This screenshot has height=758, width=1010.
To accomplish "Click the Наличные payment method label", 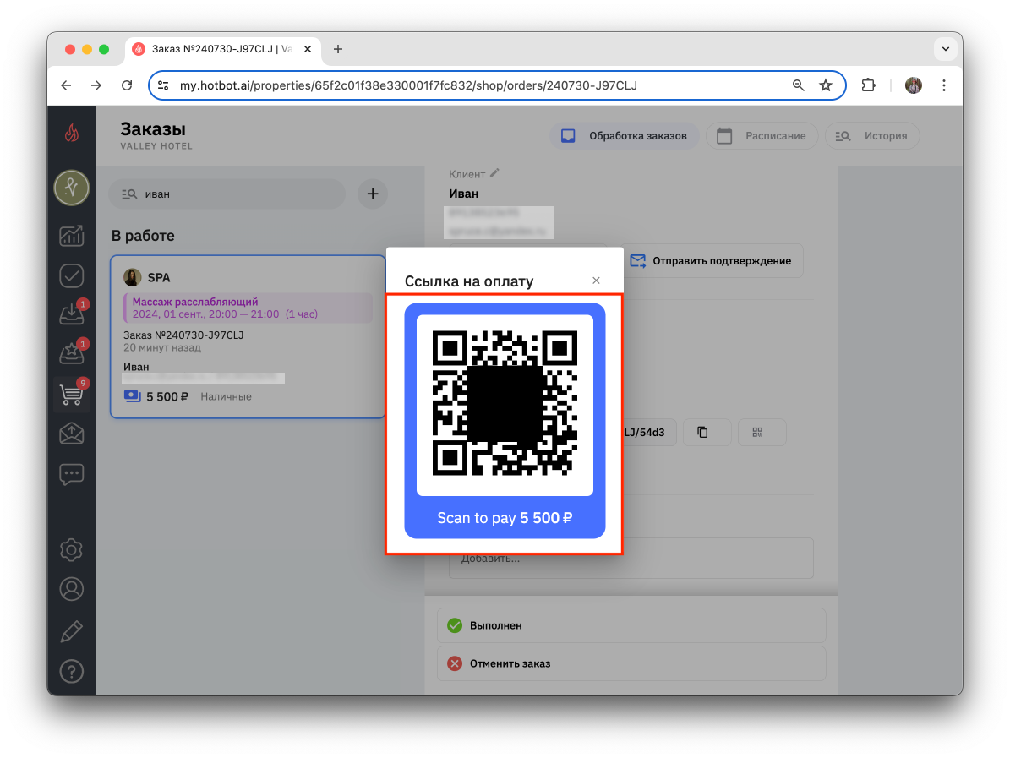I will [227, 396].
